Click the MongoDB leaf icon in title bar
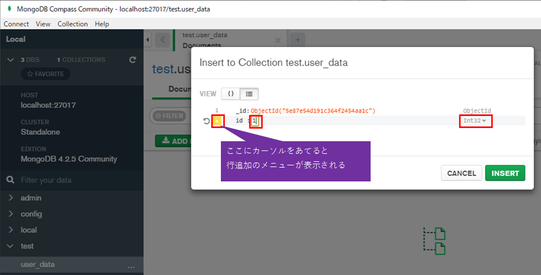 click(9, 8)
